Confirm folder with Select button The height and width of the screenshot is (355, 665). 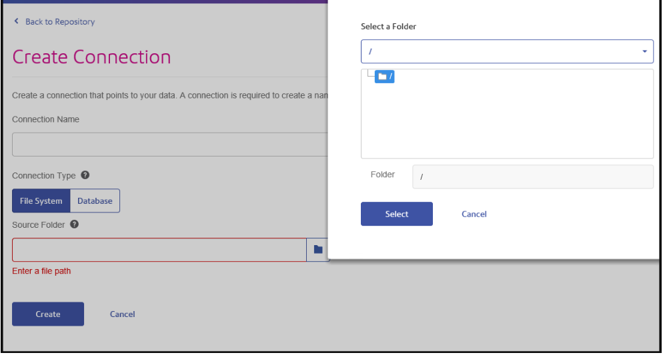point(397,214)
